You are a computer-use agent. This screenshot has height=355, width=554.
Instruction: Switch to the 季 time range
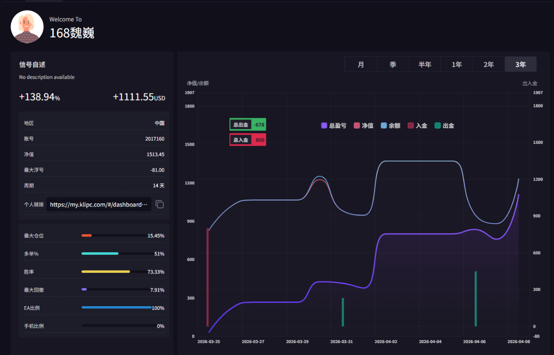pyautogui.click(x=392, y=65)
